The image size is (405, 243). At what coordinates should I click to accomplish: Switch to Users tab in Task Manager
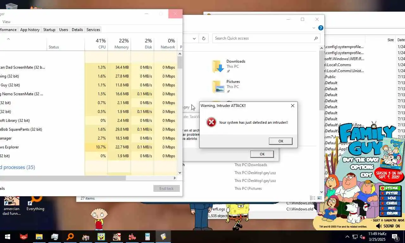(x=64, y=30)
